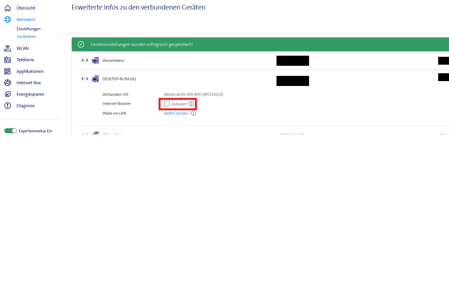Click the Übersicht home icon
The image size is (449, 299).
(x=7, y=8)
